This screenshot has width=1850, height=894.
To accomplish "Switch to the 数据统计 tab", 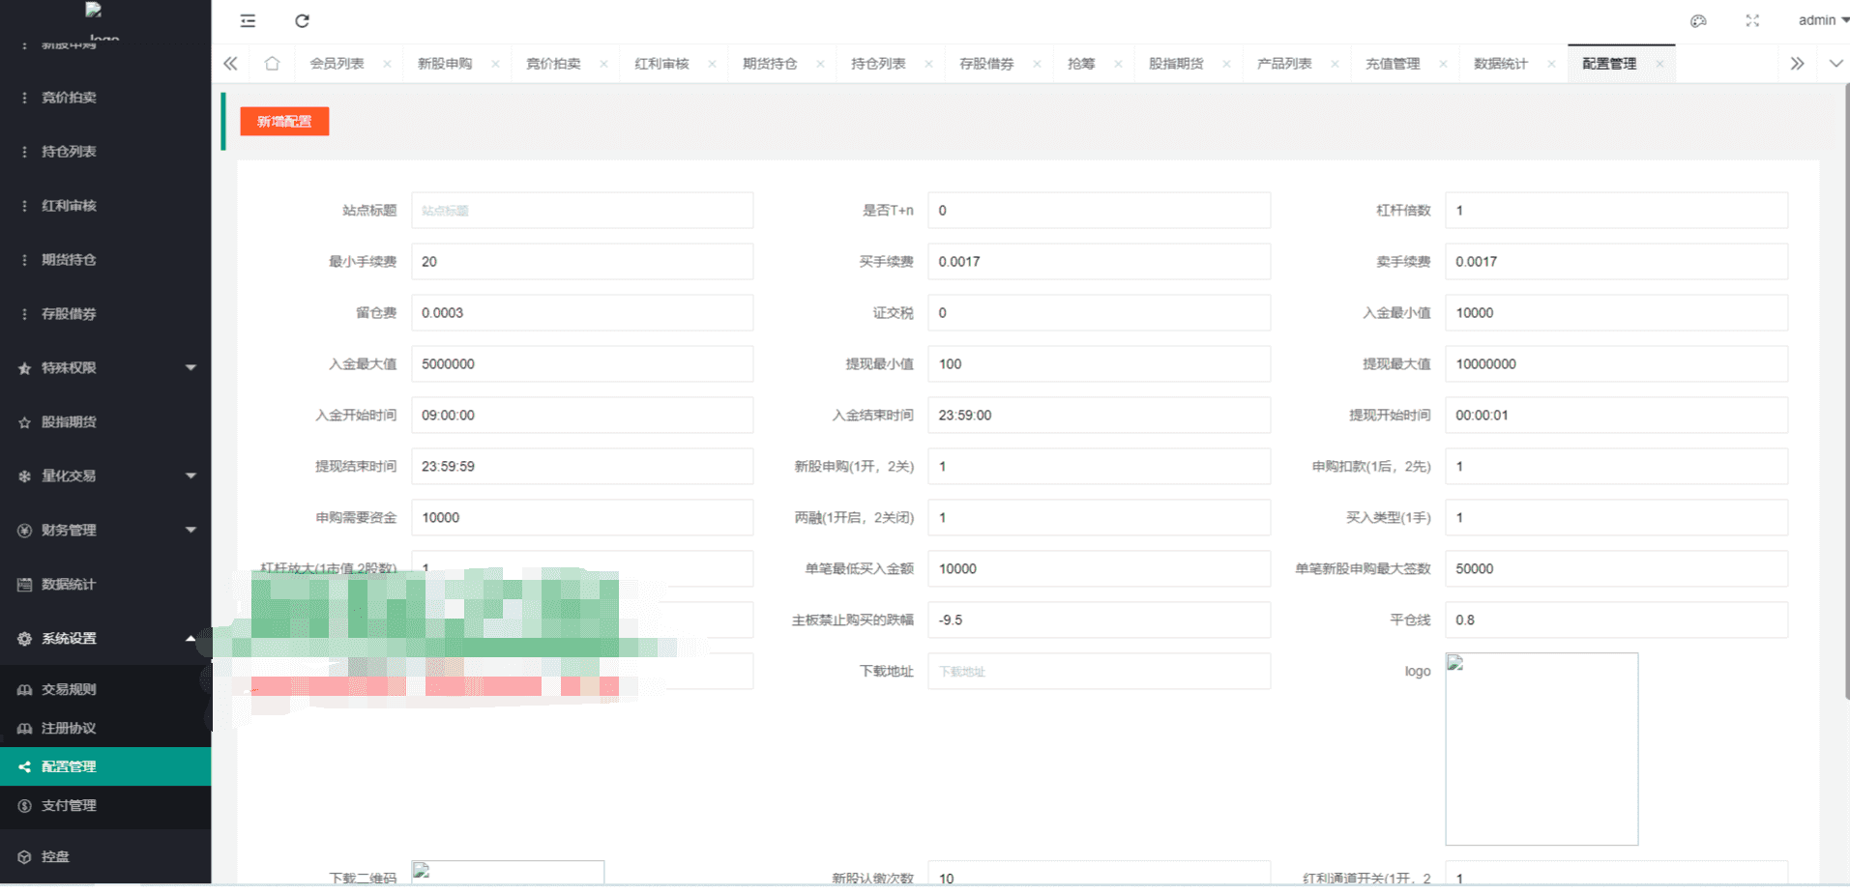I will (1502, 64).
